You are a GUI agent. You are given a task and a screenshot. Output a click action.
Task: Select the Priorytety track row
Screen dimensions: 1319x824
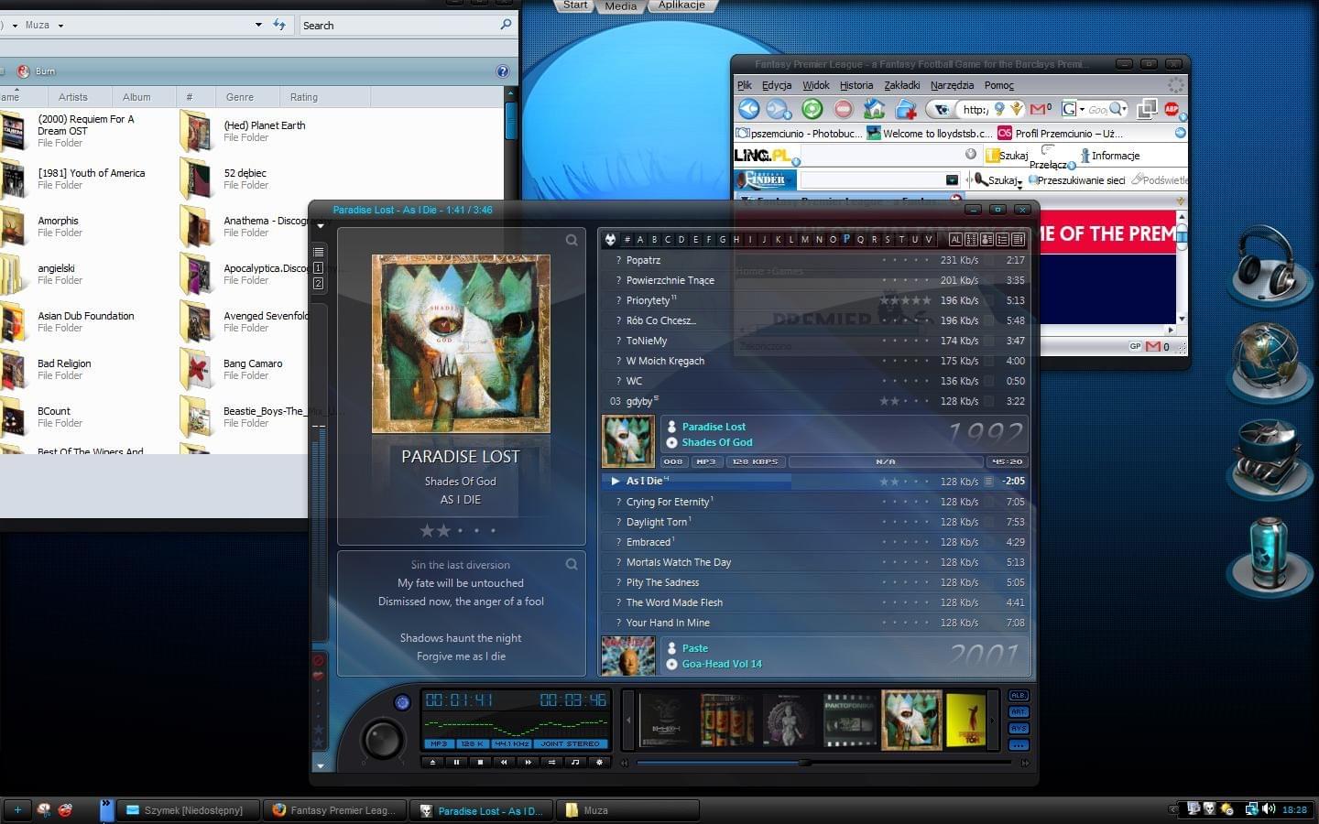click(813, 300)
